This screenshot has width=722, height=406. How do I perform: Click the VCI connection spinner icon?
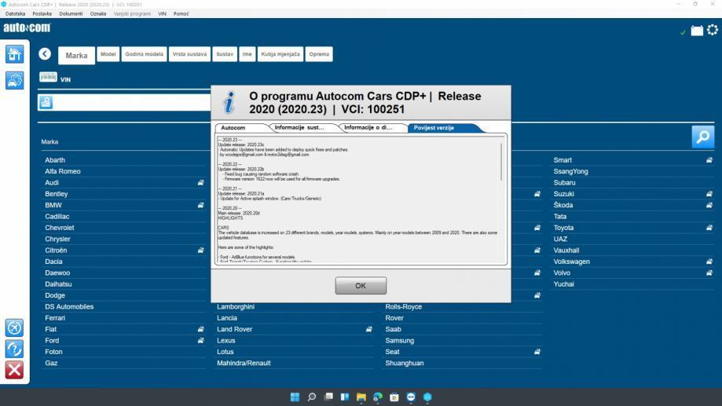(713, 31)
